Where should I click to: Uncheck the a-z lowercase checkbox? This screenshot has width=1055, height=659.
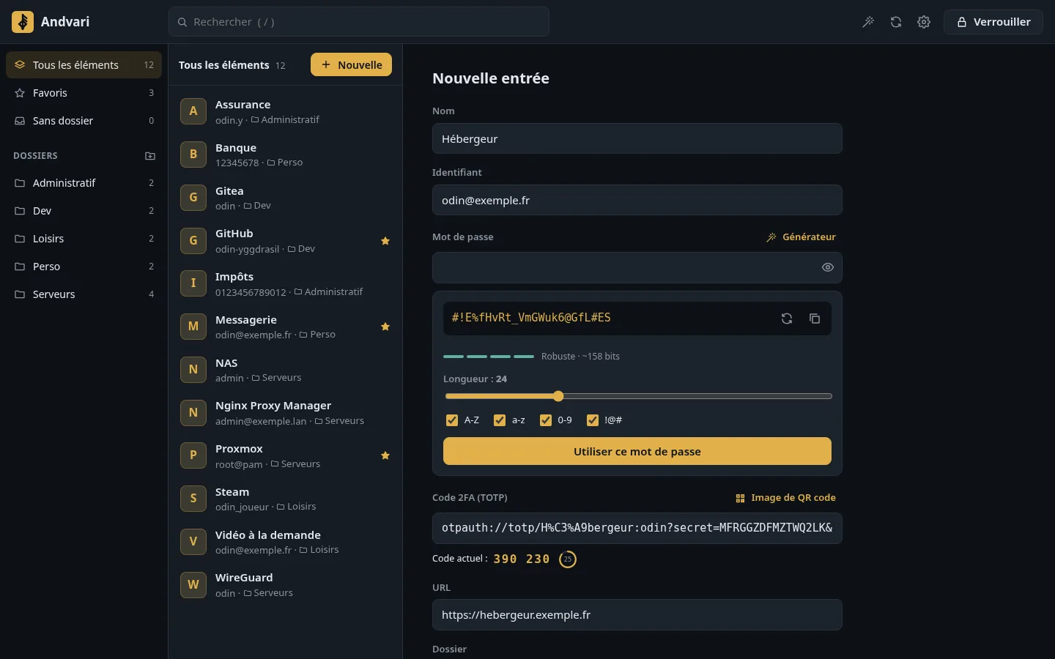500,420
